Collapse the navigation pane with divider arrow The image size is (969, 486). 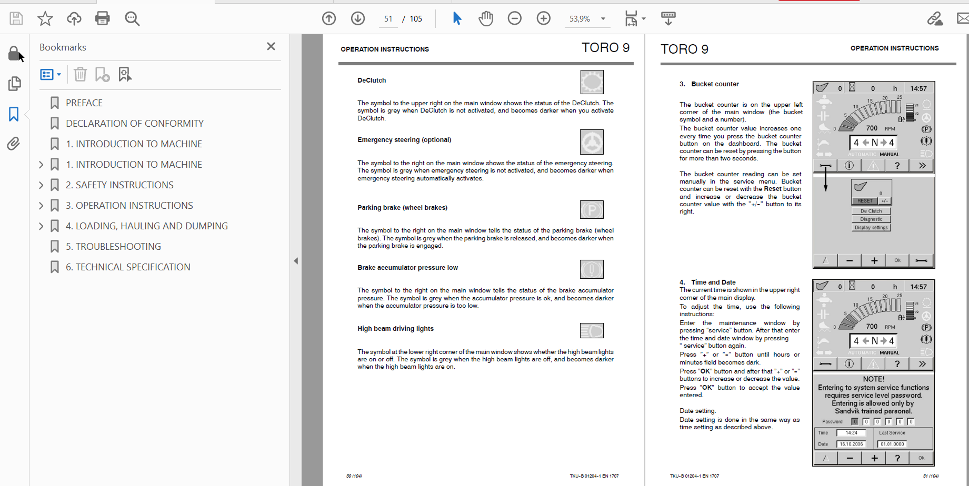pos(296,261)
